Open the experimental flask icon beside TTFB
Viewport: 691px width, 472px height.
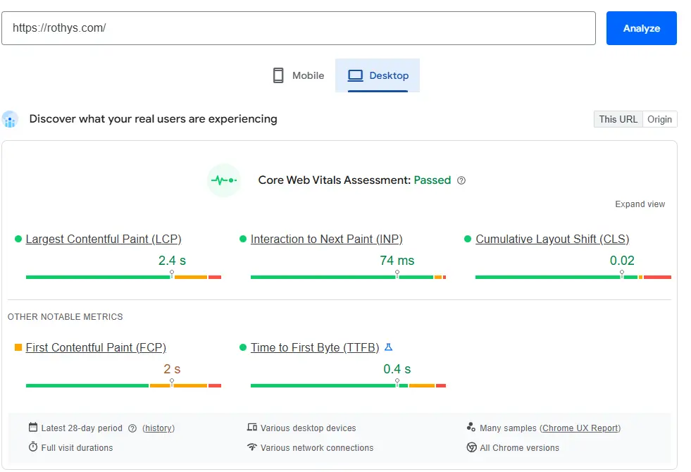click(x=390, y=347)
